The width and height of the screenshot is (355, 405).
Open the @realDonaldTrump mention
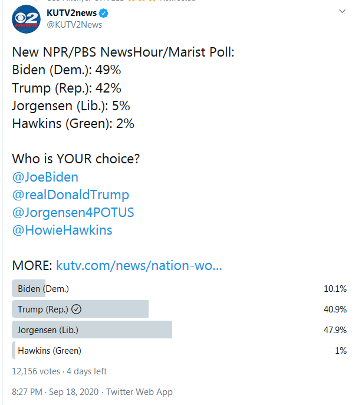(71, 195)
